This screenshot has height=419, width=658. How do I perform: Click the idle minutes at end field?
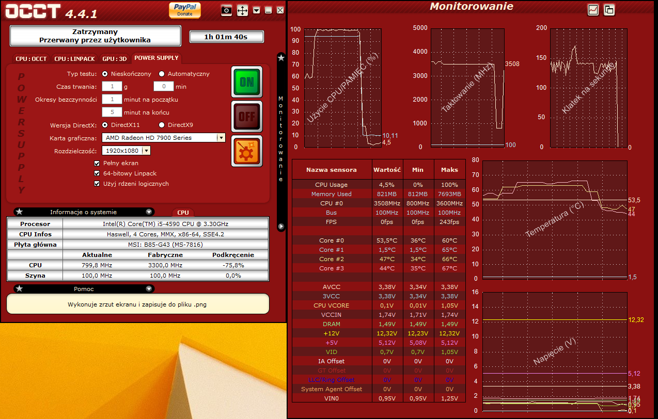pyautogui.click(x=112, y=112)
